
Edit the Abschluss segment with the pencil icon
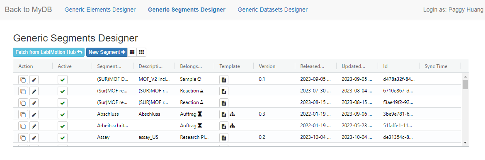34,114
